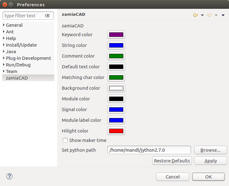Open the preferences view menu dropdown
This screenshot has height=186, width=229.
[223, 15]
